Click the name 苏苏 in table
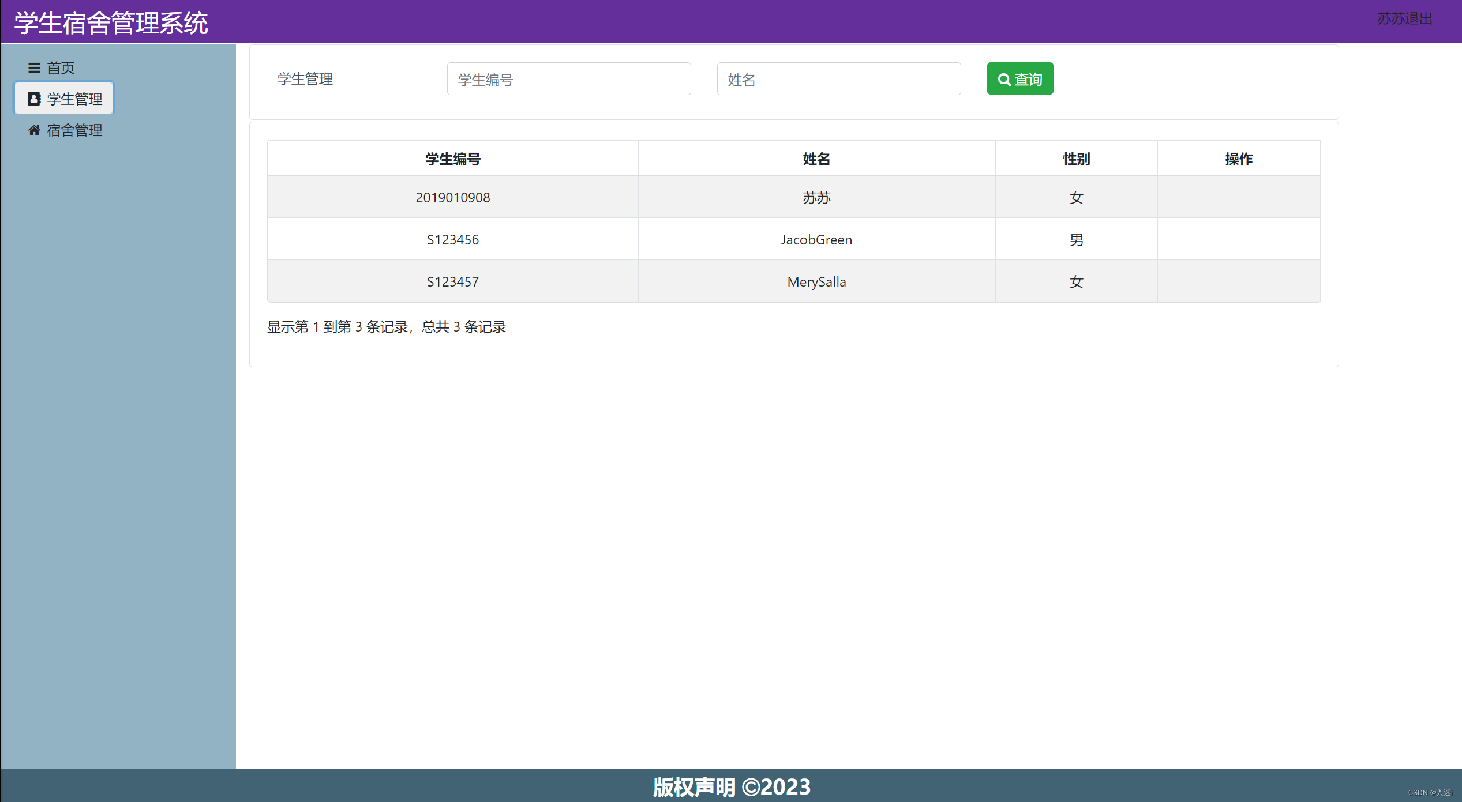 [x=816, y=197]
